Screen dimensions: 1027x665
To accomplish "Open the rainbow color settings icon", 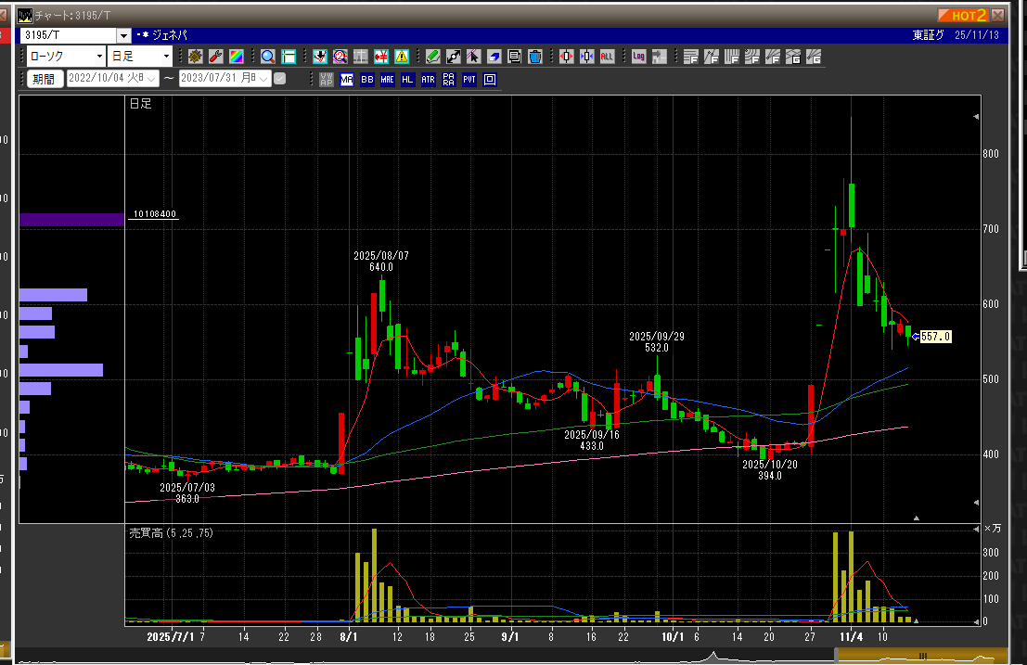I will [236, 57].
